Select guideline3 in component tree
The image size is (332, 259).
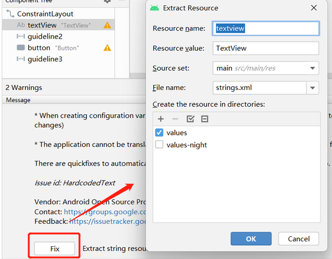tap(45, 59)
